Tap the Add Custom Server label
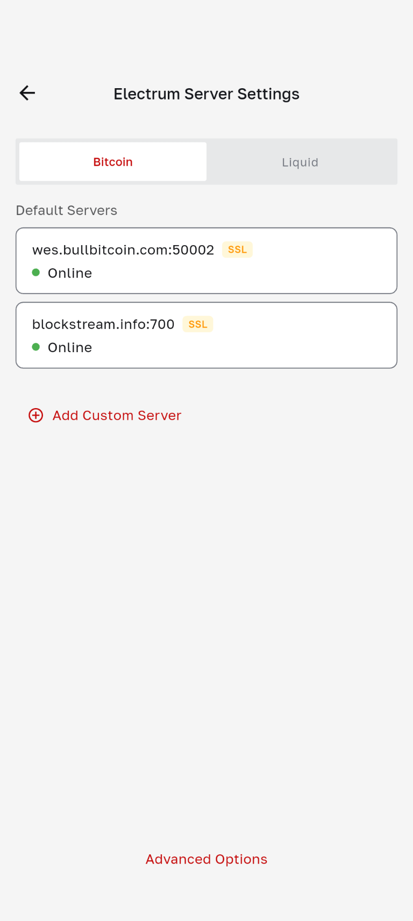413x921 pixels. 117,415
